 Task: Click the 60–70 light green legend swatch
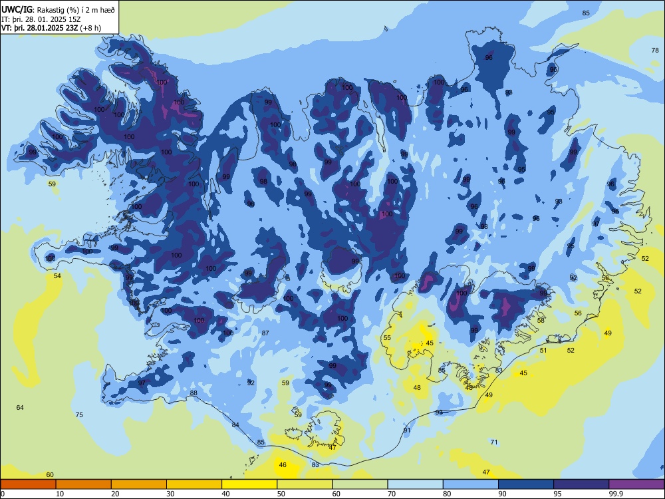(x=360, y=484)
